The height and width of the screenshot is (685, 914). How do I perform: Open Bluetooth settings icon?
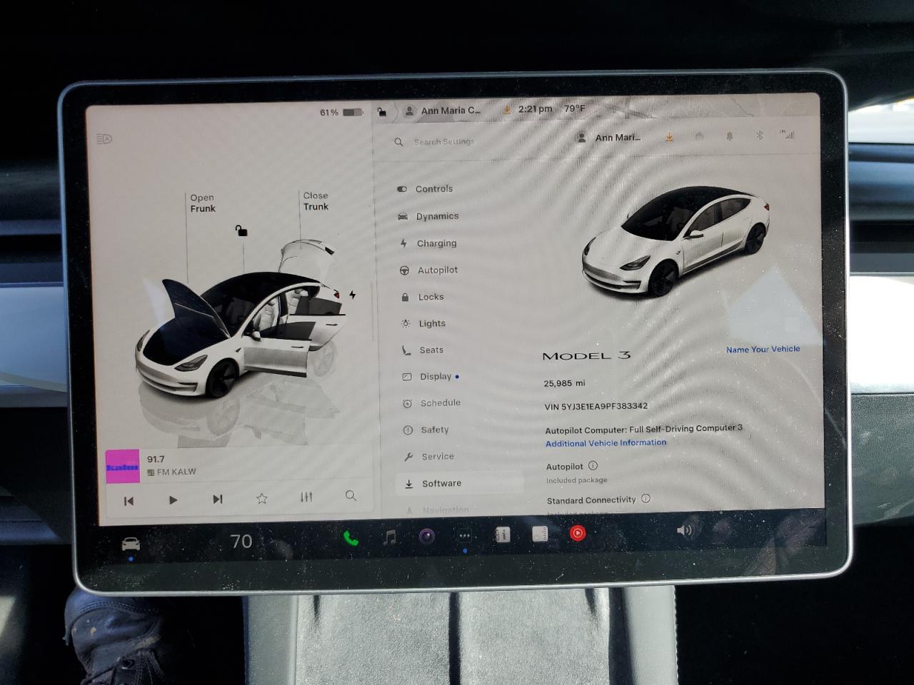click(759, 136)
